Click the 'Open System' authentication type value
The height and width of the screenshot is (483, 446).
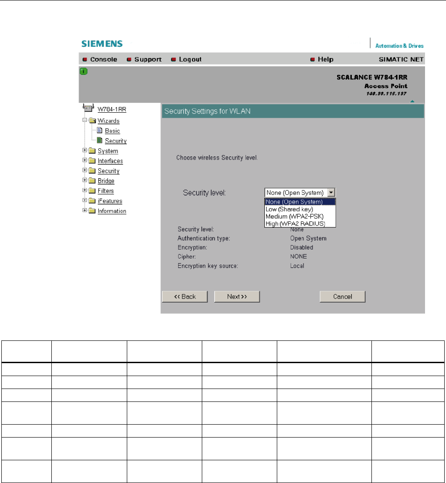click(308, 238)
